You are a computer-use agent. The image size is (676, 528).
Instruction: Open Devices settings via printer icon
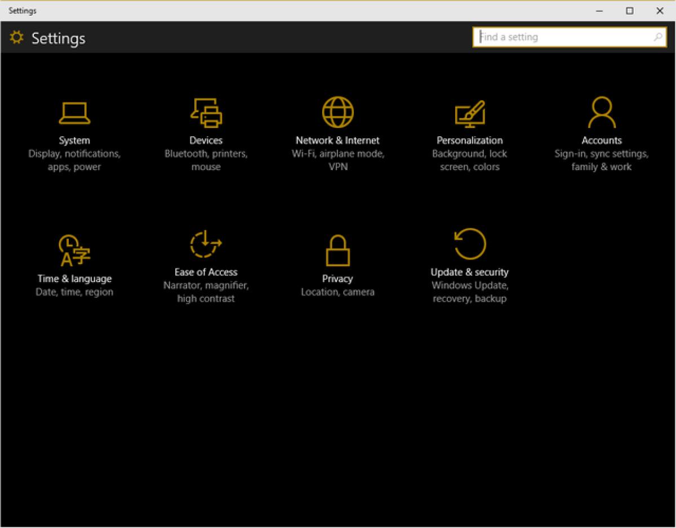[x=206, y=111]
